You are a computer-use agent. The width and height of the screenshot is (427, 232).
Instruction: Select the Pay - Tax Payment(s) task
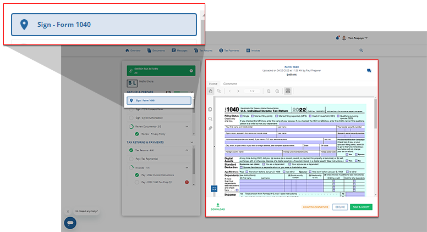coord(159,159)
